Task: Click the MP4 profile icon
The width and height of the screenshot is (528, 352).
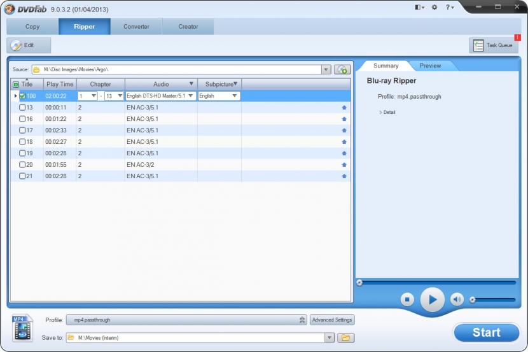Action: point(22,328)
